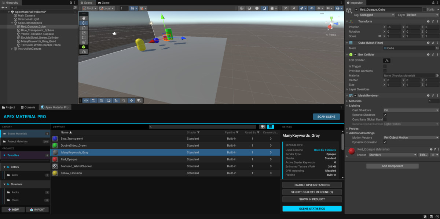Click the Edit Bounding Volume cube tool

tap(84, 47)
